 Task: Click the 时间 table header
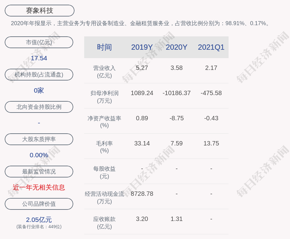click(104, 47)
